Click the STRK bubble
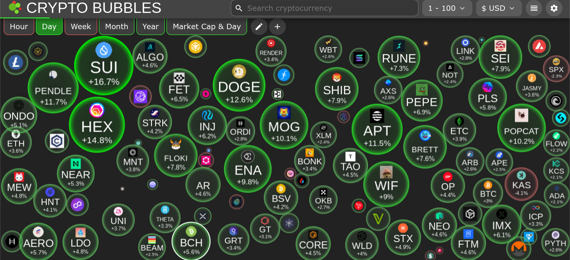This screenshot has height=260, width=570. click(155, 122)
